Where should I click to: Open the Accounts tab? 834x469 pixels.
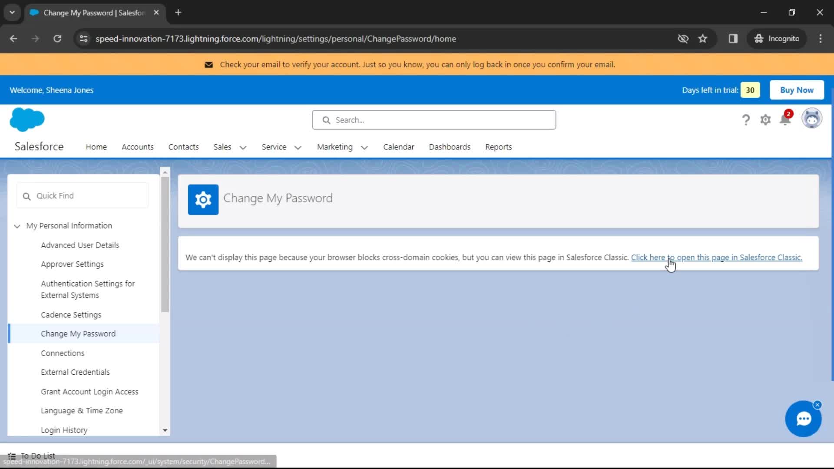click(137, 147)
